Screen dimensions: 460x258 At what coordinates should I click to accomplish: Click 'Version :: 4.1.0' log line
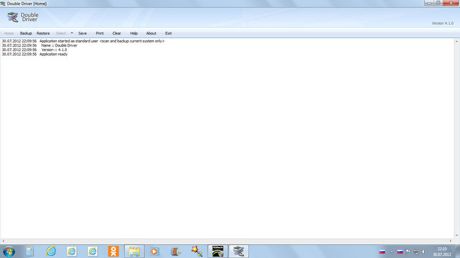(x=54, y=50)
